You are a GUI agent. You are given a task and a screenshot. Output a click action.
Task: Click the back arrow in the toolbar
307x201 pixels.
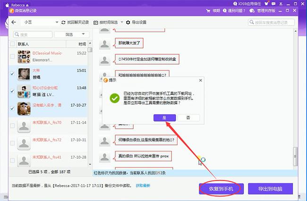pyautogui.click(x=14, y=22)
